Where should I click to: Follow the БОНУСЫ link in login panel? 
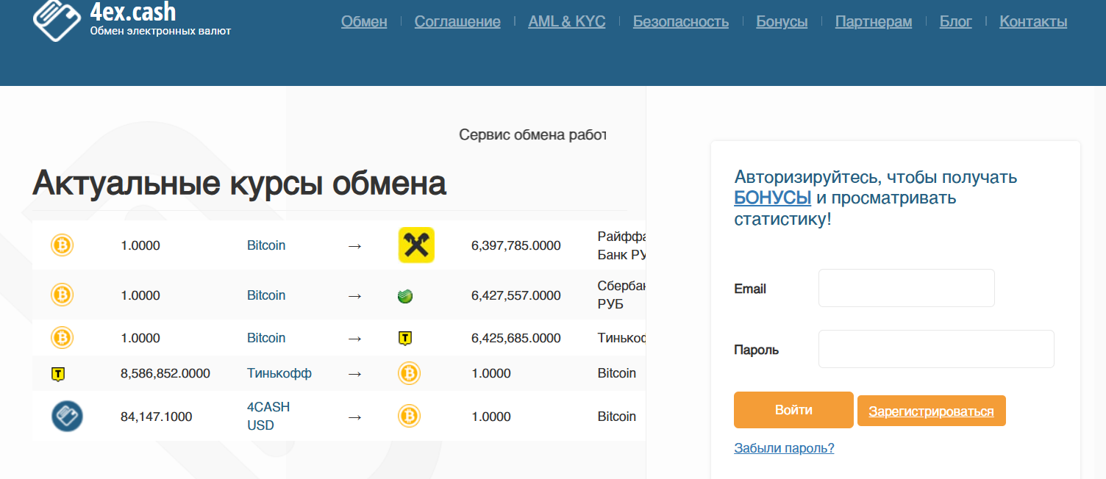(x=773, y=198)
